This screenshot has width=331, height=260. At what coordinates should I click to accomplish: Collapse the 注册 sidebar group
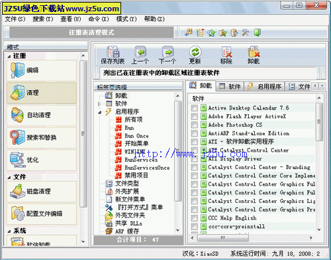pyautogui.click(x=9, y=56)
